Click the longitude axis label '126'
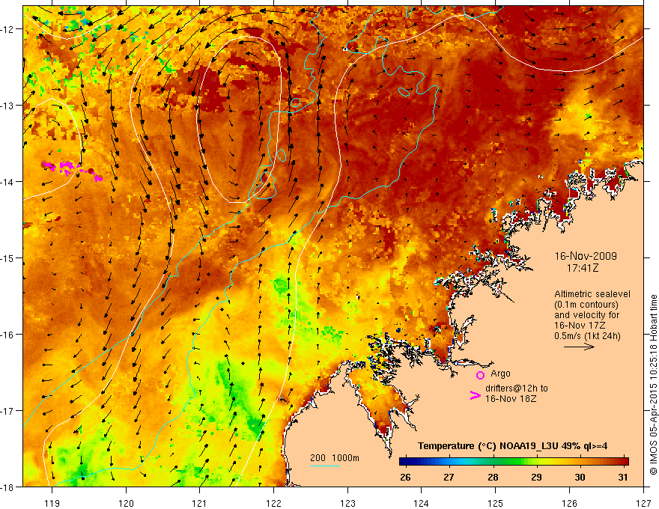Viewport: 659px width, 509px height. coord(569,503)
